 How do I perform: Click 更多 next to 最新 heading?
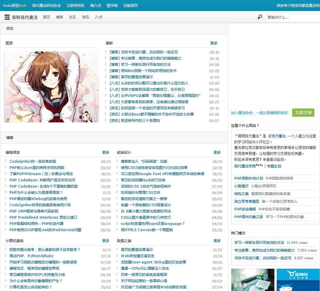tap(214, 43)
